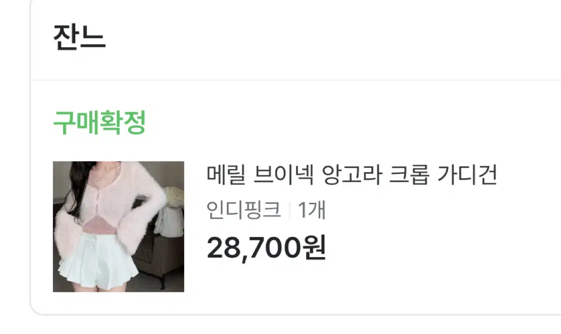Screen dimensions: 561x334
Task: Click the empty space right of 구매확정
Action: [x=351, y=123]
